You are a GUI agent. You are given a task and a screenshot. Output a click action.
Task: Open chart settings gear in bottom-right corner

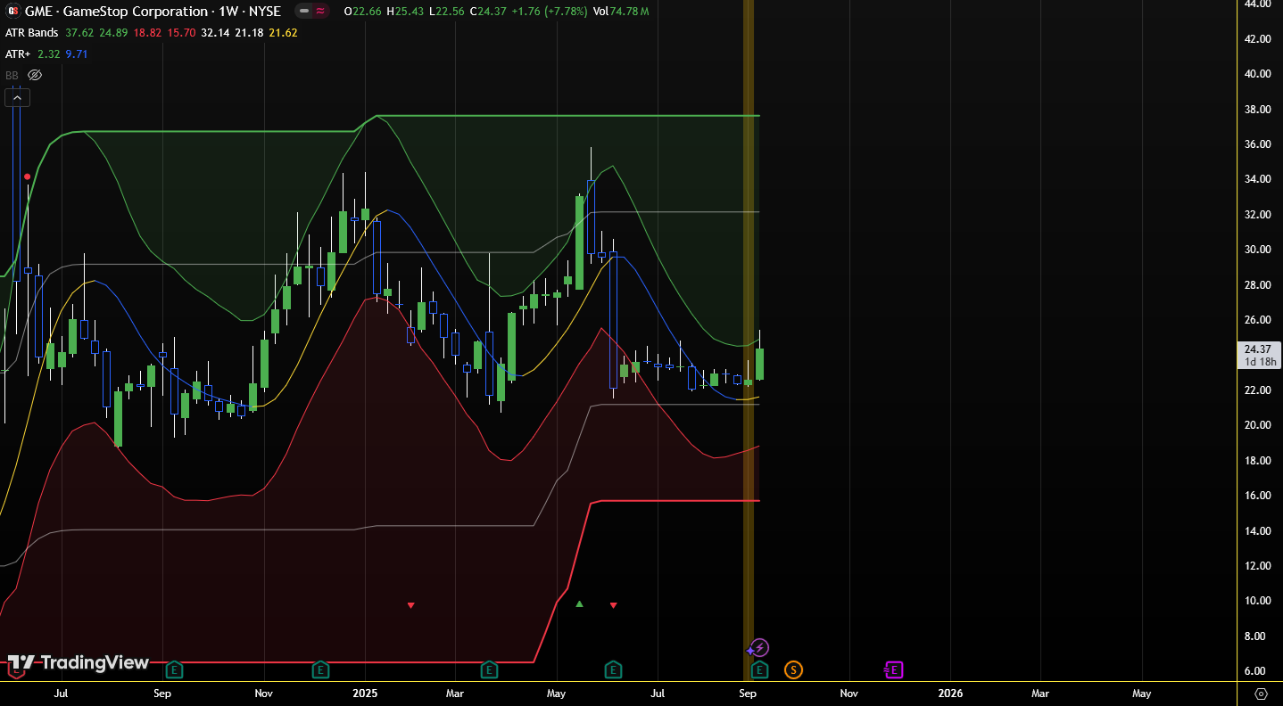pyautogui.click(x=1261, y=693)
